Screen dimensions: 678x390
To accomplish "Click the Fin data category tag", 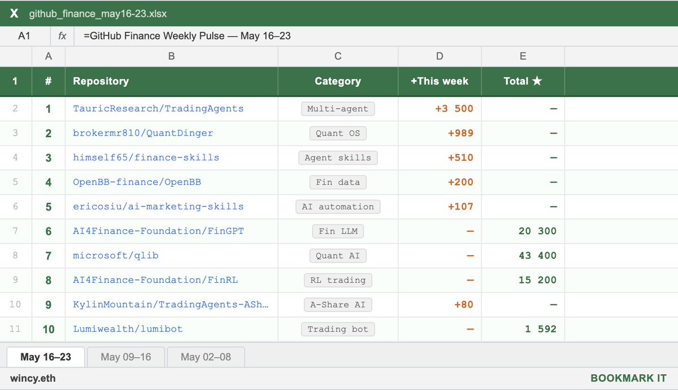I will pyautogui.click(x=338, y=182).
